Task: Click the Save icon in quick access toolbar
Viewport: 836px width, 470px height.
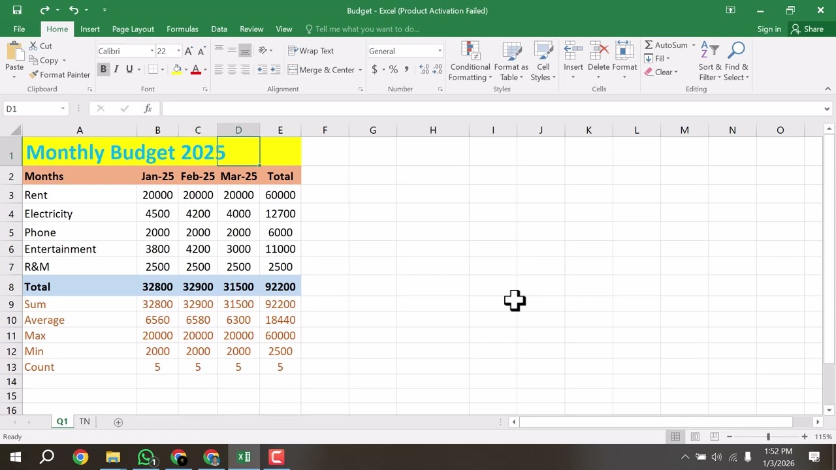Action: click(x=17, y=10)
